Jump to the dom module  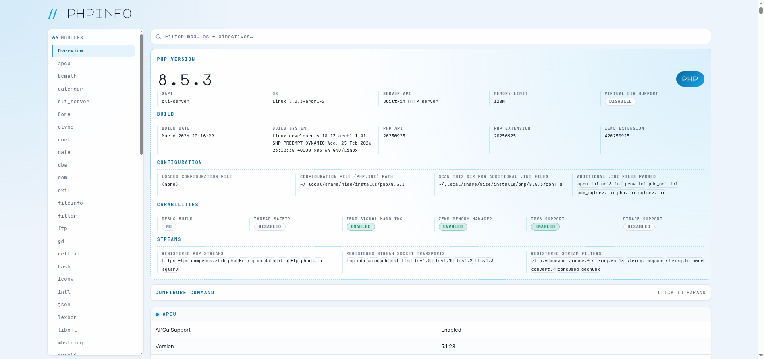click(93, 178)
